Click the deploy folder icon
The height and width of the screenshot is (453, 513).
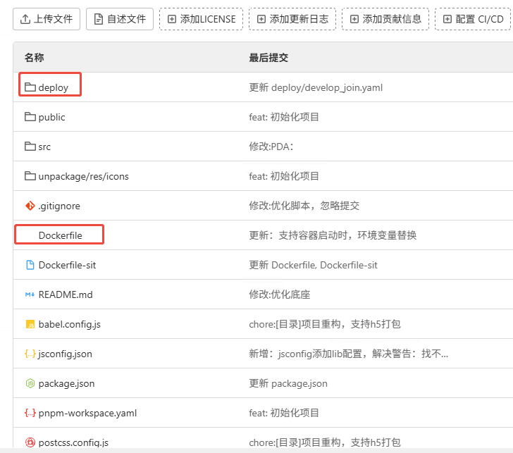coord(30,87)
